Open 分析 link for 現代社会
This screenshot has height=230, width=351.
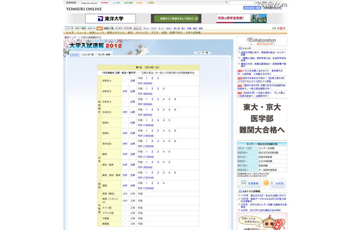125,144
